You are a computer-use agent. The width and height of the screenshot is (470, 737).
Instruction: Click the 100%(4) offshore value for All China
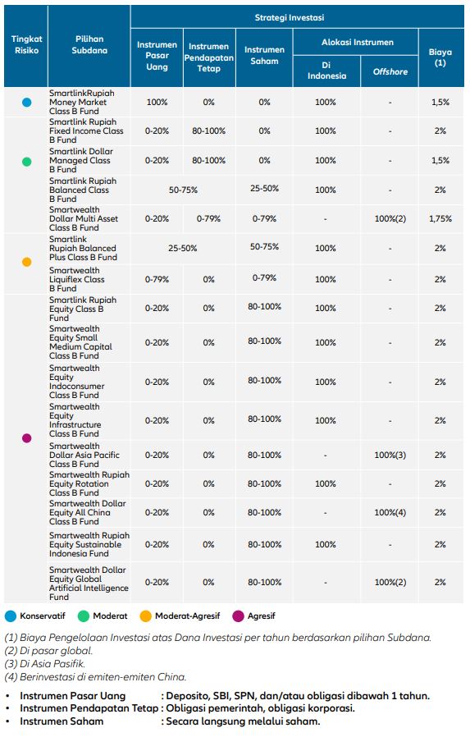click(390, 512)
